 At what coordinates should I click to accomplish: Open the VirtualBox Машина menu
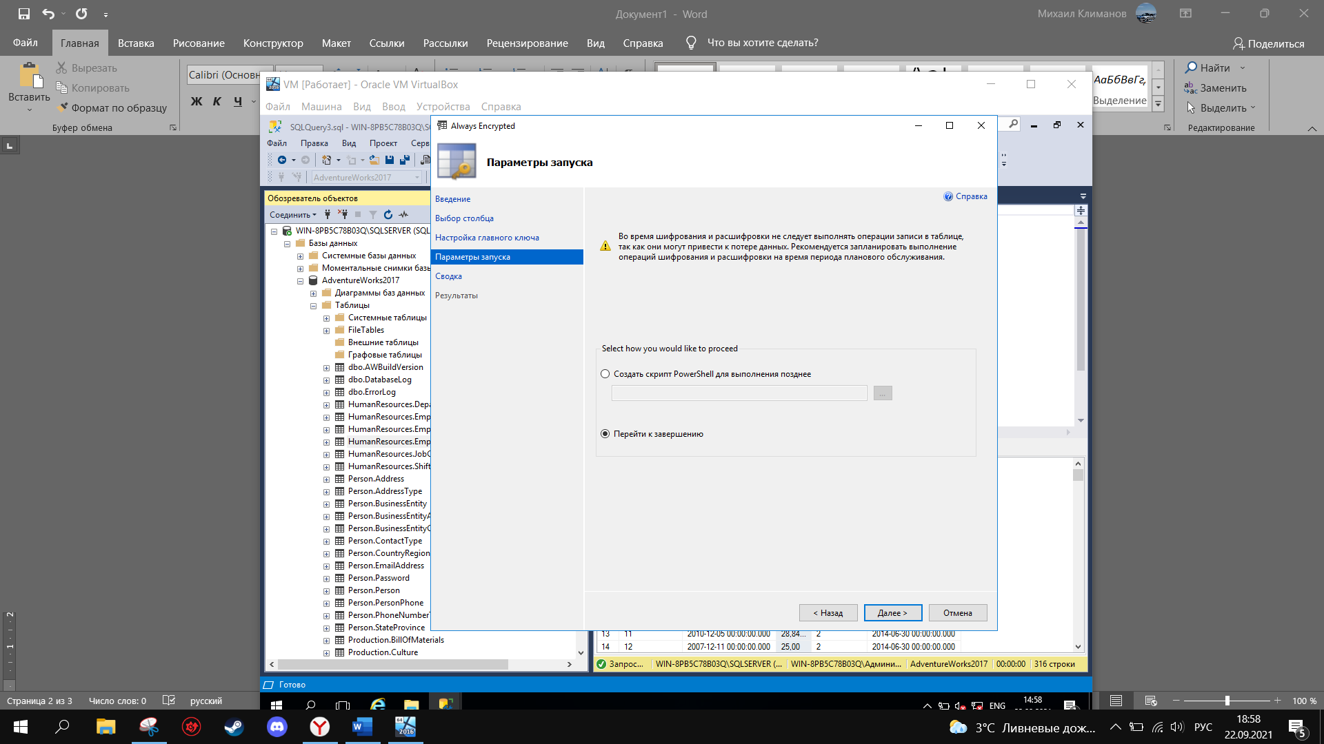click(321, 107)
